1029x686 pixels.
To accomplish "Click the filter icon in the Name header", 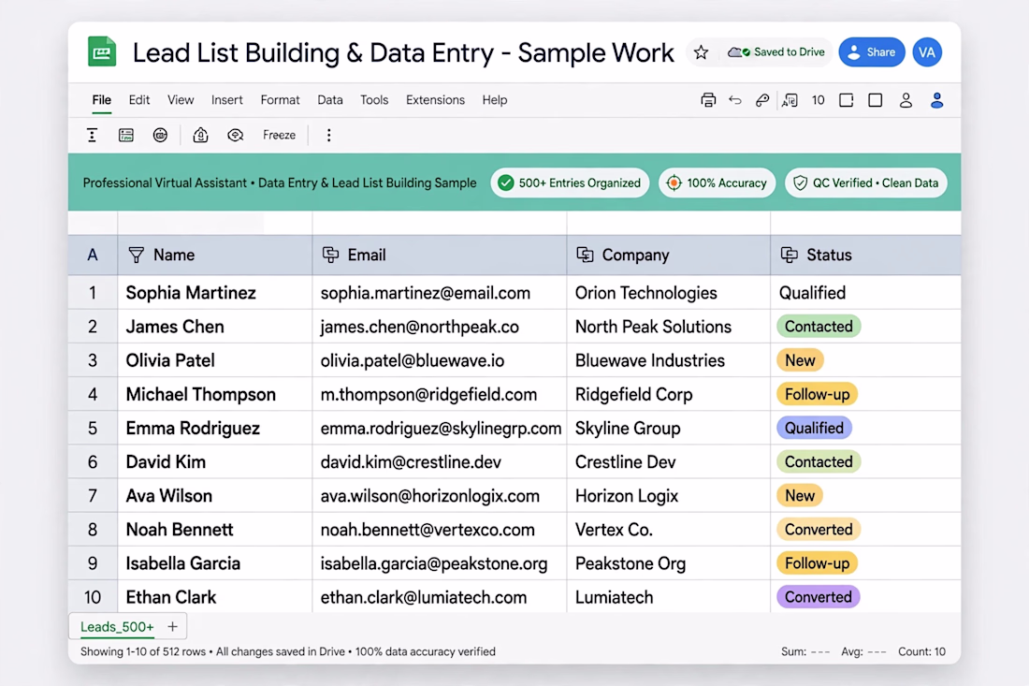I will click(x=136, y=255).
